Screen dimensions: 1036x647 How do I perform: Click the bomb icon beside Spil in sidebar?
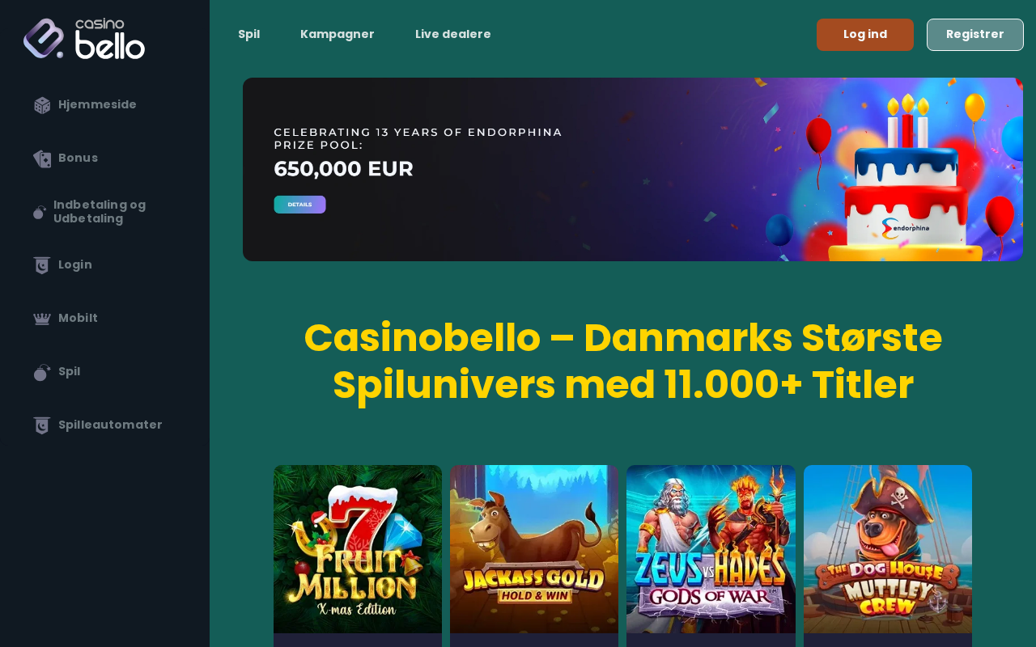point(42,372)
